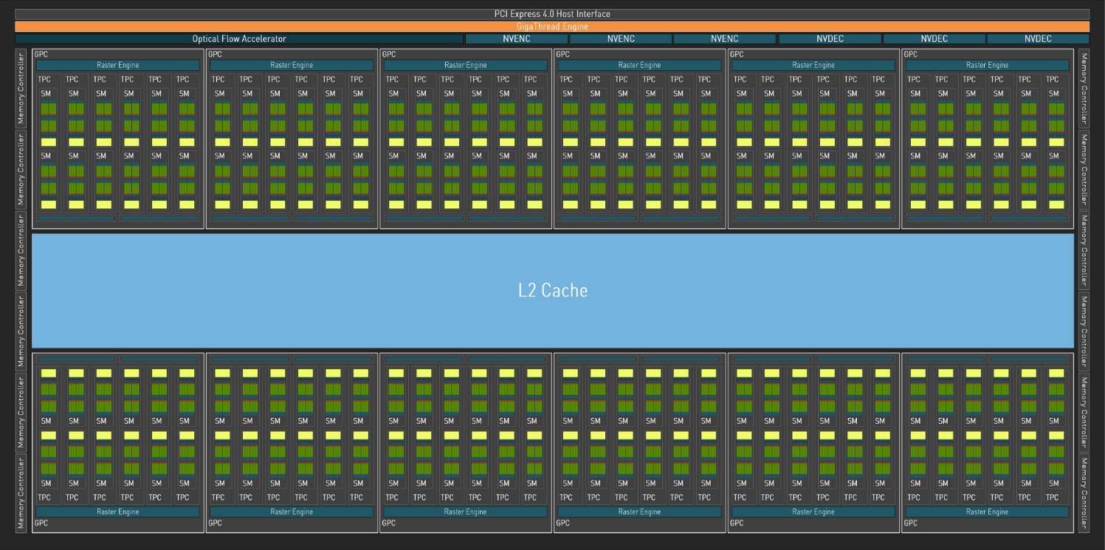Select the first NVENC block
This screenshot has width=1105, height=550.
tap(516, 38)
